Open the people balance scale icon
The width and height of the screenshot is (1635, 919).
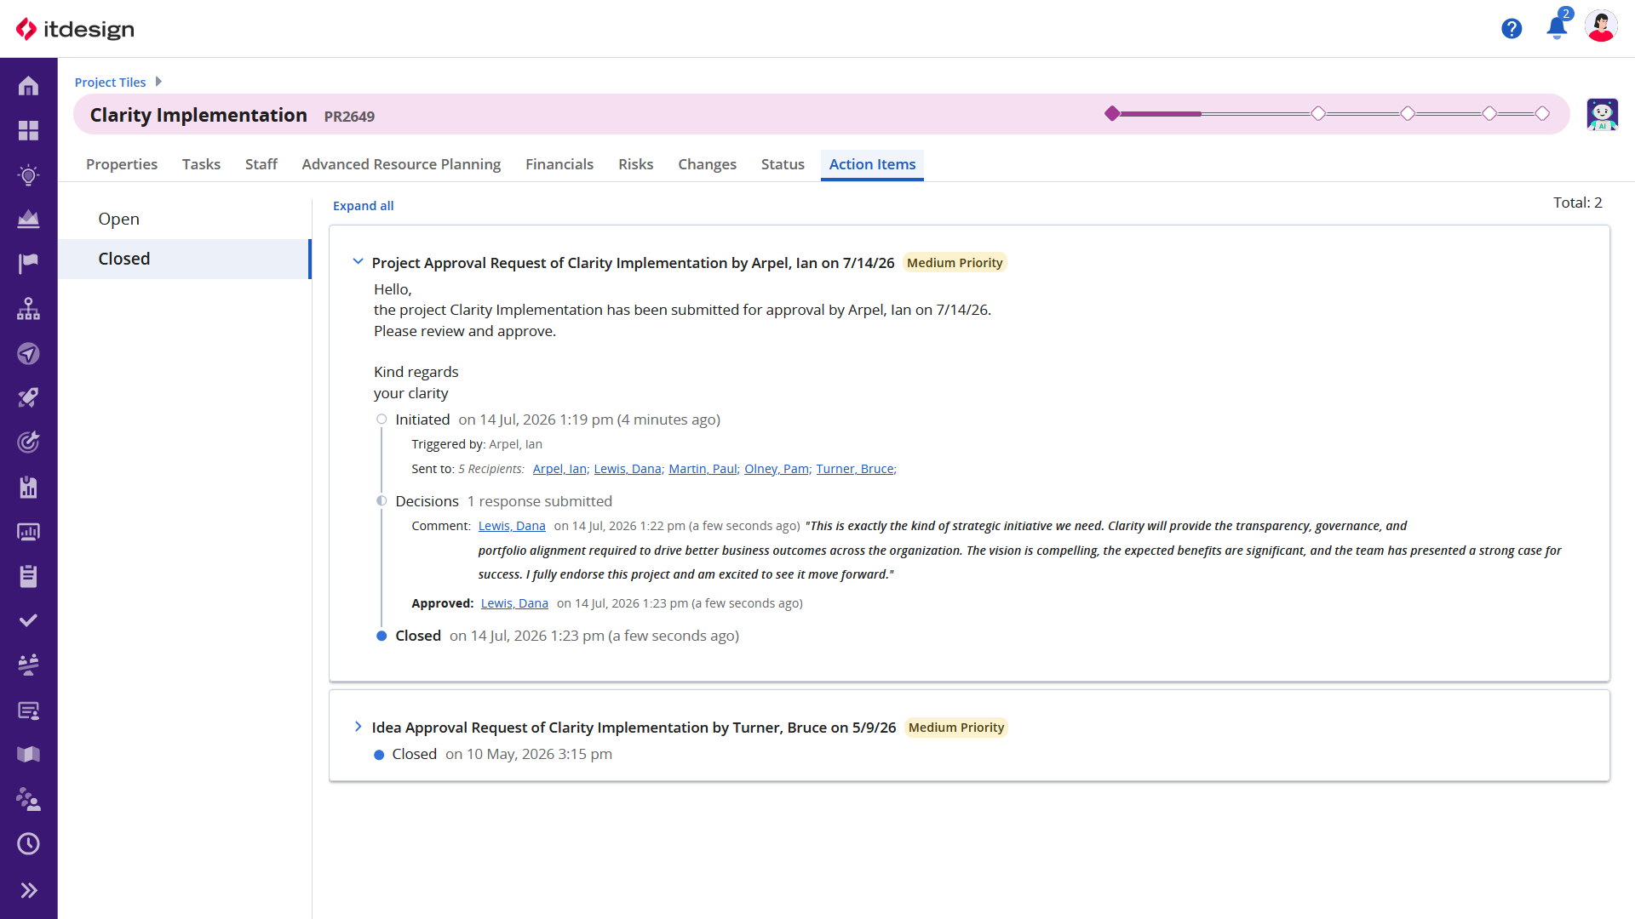pyautogui.click(x=28, y=665)
